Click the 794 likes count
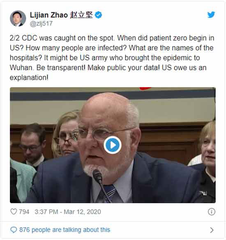The image size is (226, 240). [x=24, y=212]
